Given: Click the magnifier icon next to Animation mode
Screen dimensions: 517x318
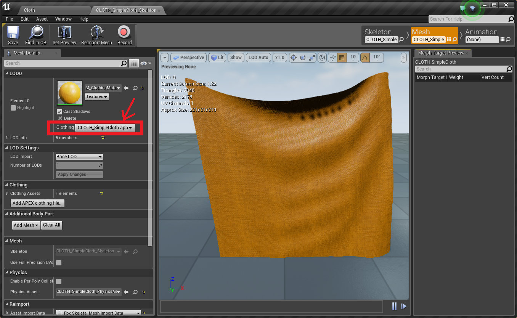Looking at the screenshot, I should [x=508, y=40].
